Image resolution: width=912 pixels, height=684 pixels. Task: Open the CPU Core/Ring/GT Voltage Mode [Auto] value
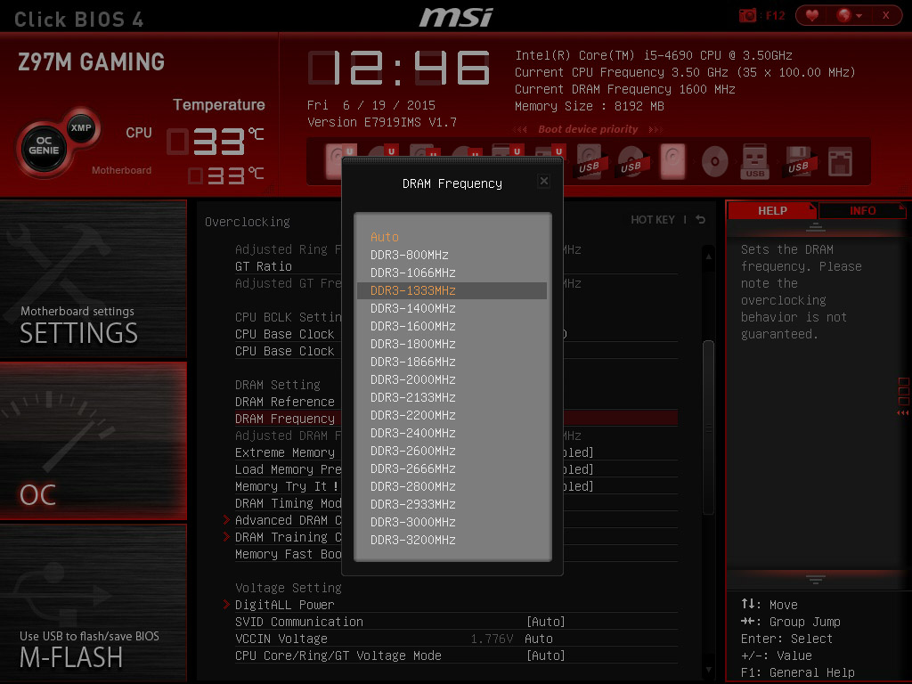tap(546, 655)
